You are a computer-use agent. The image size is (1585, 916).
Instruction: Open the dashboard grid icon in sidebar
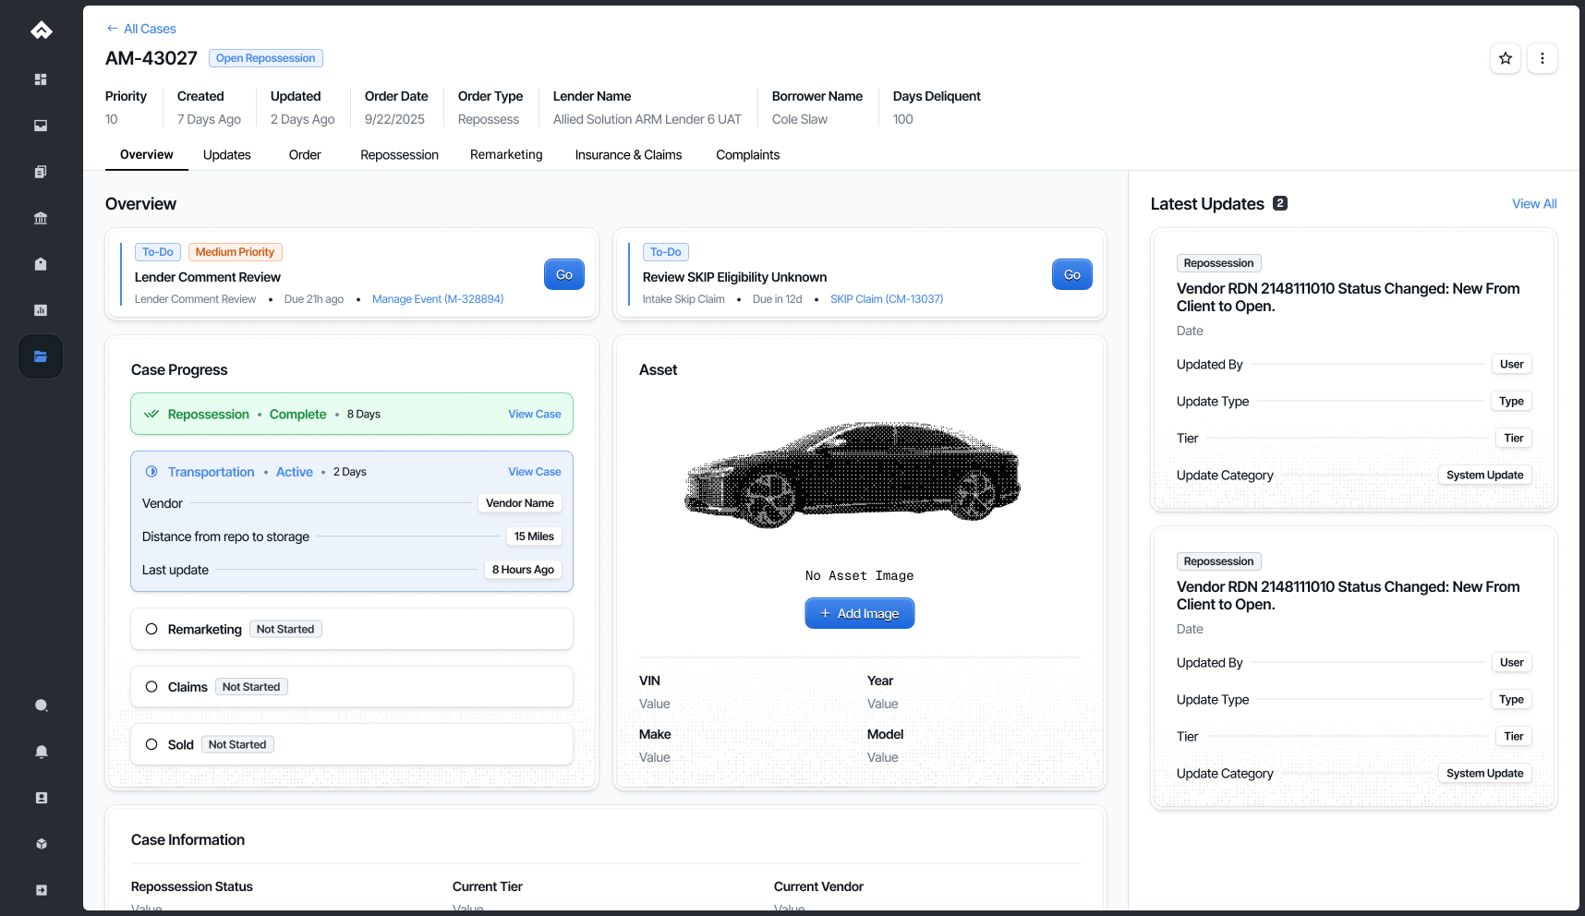(41, 79)
